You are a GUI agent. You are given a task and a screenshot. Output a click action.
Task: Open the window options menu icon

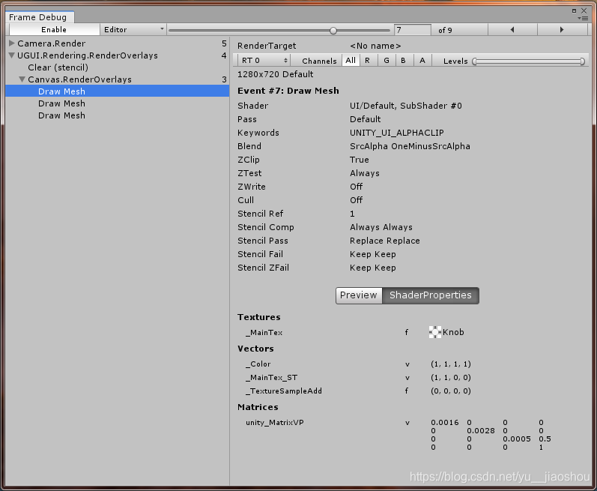click(583, 18)
